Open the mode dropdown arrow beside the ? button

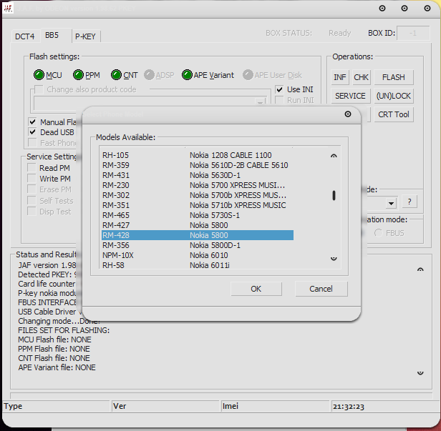(391, 203)
